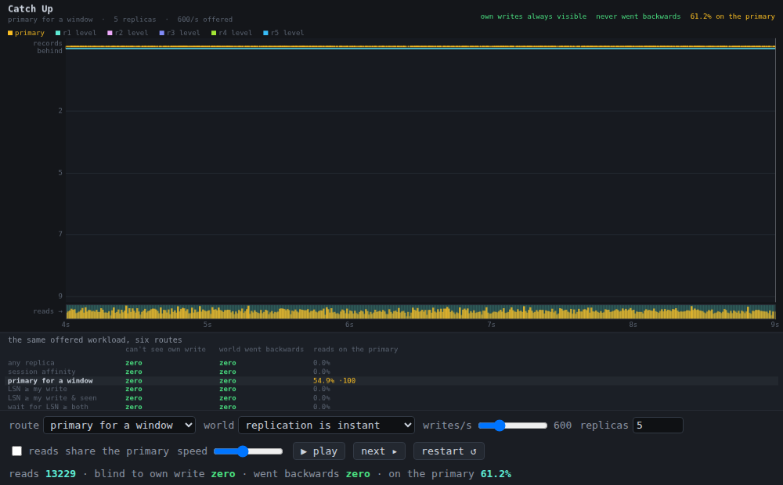Restart the simulation

pyautogui.click(x=449, y=451)
